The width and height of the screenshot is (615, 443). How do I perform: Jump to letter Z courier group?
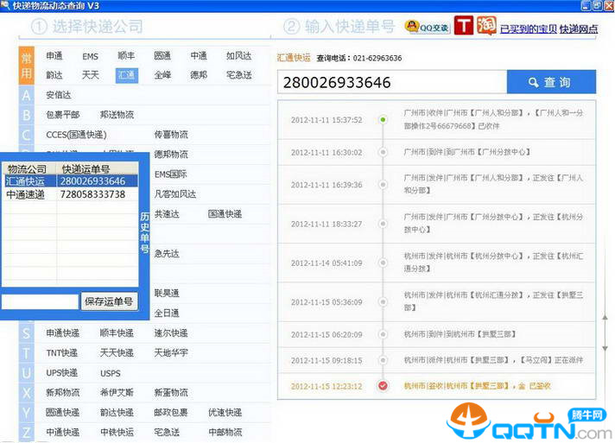[27, 432]
